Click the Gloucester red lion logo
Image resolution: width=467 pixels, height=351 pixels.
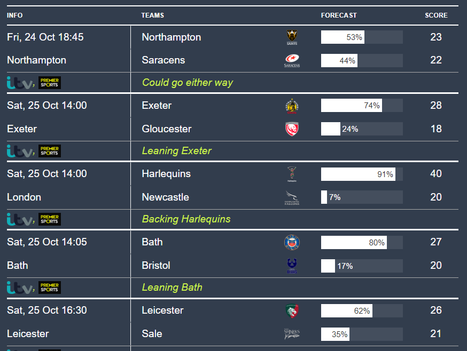coord(292,129)
